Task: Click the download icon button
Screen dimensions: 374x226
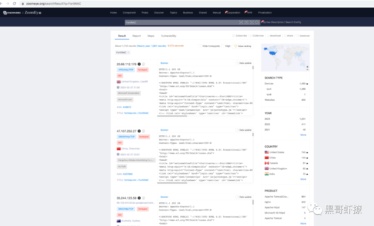Action: (x=274, y=36)
